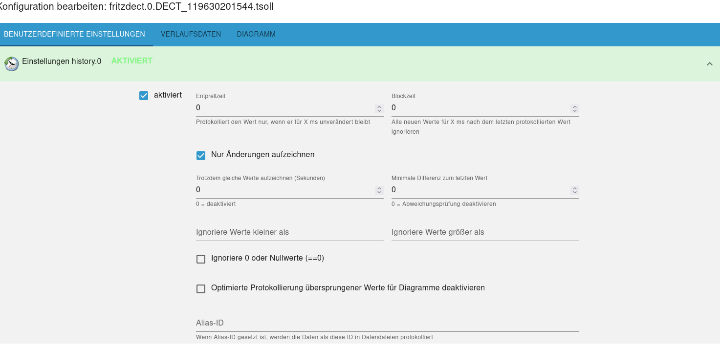Image resolution: width=720 pixels, height=346 pixels.
Task: Click the Blockzeit number field
Action: point(479,108)
